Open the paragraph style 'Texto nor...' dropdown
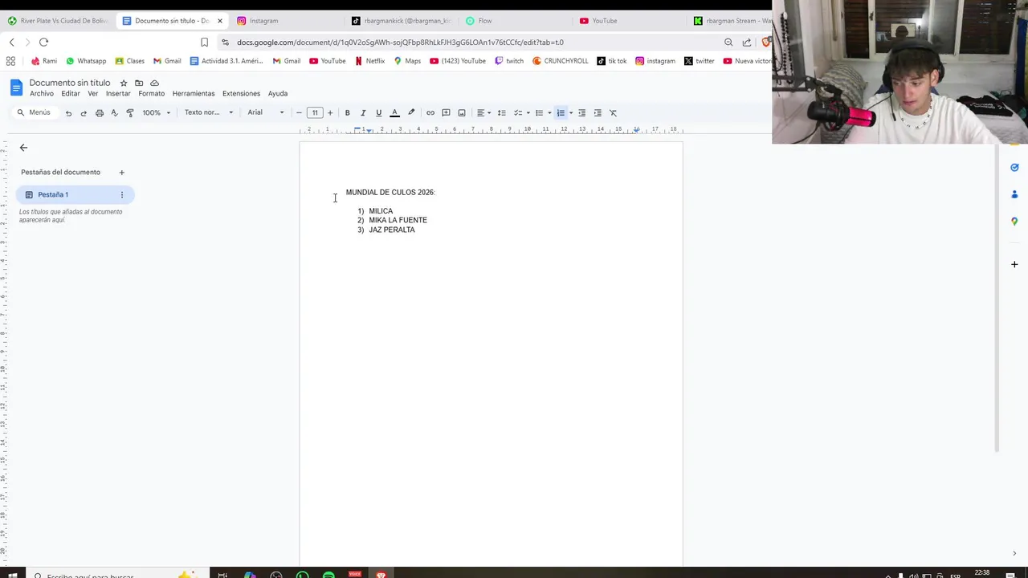The image size is (1028, 578). [x=209, y=113]
